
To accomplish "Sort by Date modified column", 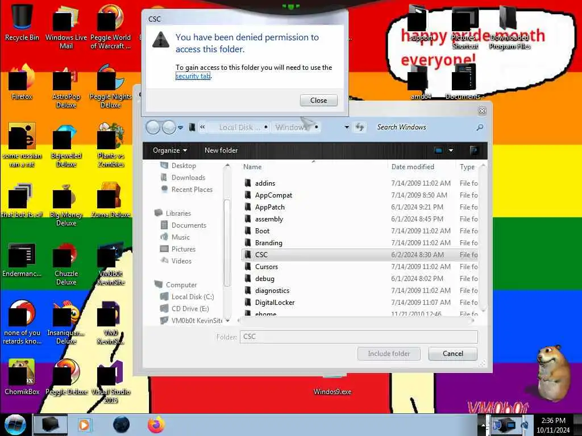I will pyautogui.click(x=413, y=167).
